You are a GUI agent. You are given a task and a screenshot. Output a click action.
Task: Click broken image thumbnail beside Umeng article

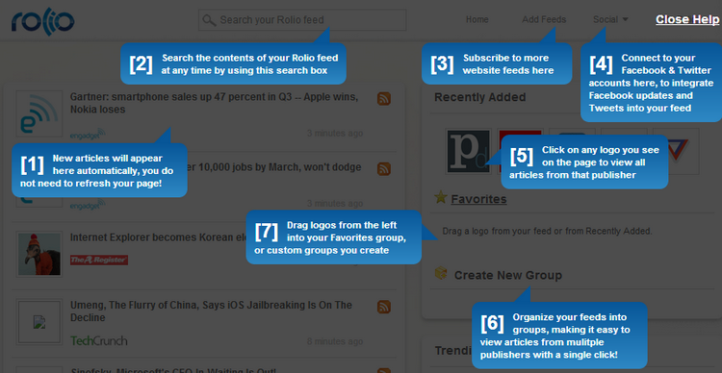coord(39,322)
